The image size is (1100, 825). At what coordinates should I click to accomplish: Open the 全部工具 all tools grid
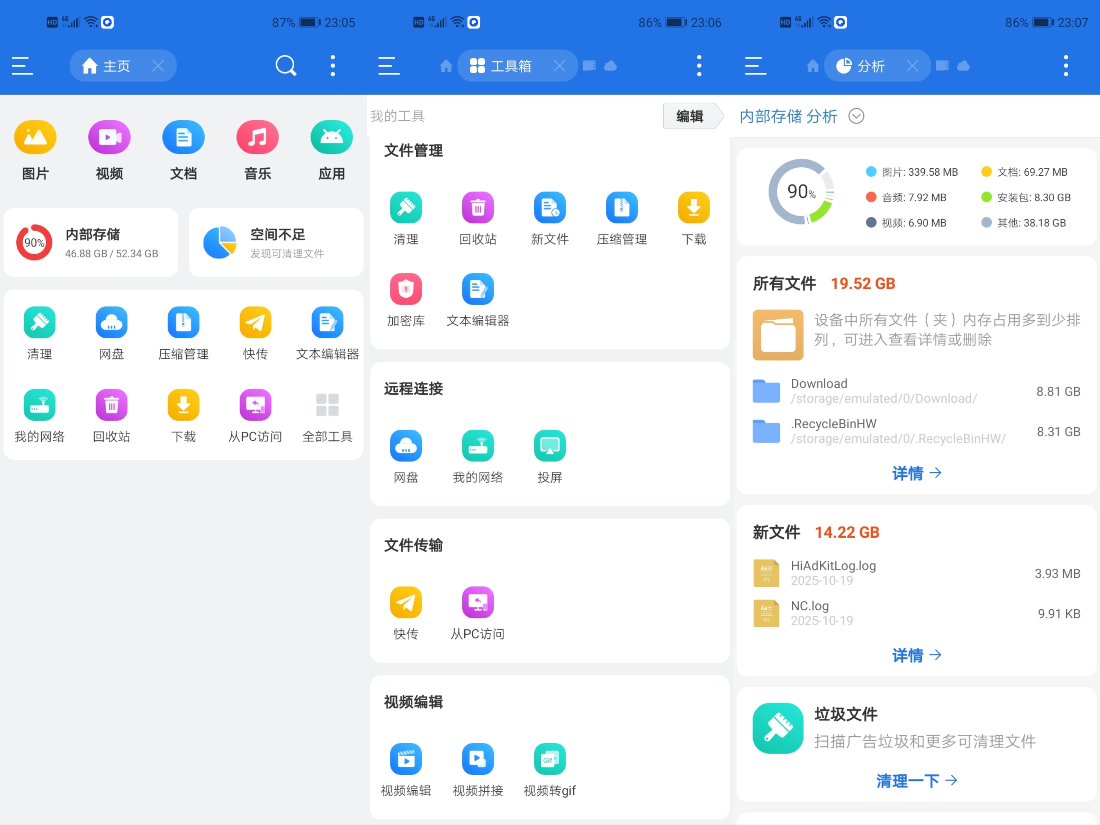(x=327, y=405)
